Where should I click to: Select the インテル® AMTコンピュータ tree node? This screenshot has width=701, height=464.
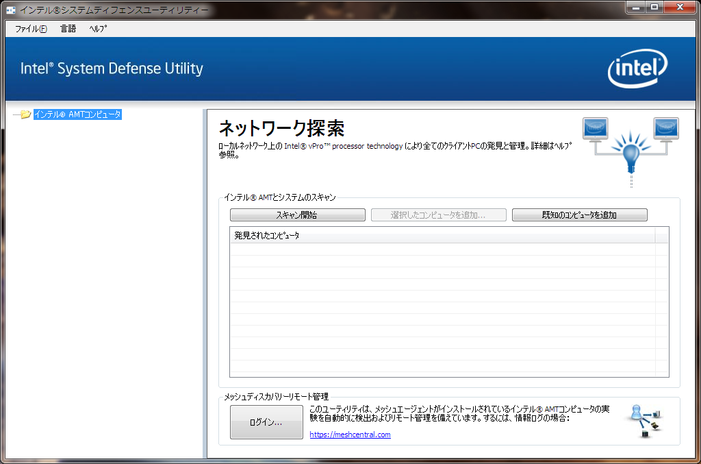click(77, 114)
